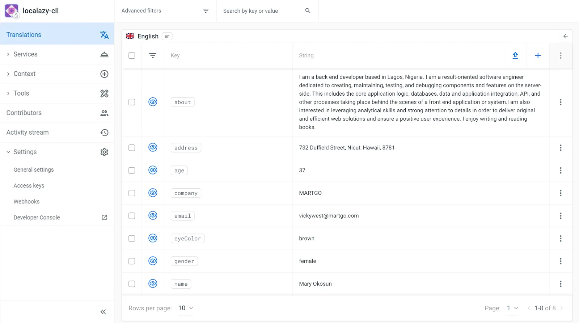The image size is (579, 323).
Task: Open the Contributors menu item
Action: (24, 113)
